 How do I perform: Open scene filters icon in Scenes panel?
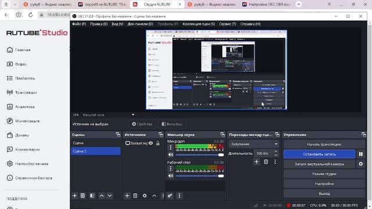tap(92, 196)
